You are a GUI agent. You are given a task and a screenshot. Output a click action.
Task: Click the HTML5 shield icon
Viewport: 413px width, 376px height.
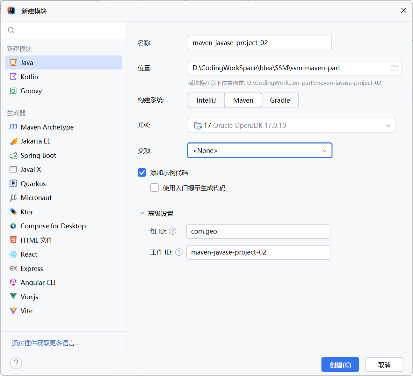[x=13, y=240]
